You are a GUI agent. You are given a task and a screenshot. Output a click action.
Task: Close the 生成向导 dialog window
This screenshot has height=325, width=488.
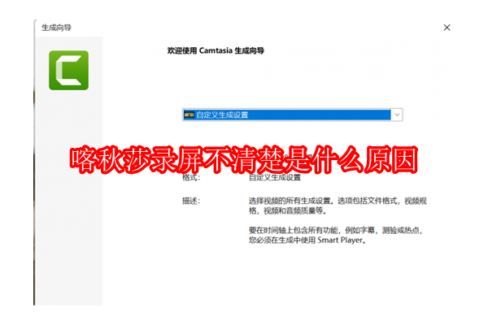click(447, 28)
